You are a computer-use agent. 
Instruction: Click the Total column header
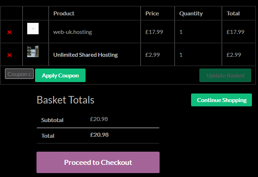point(233,14)
